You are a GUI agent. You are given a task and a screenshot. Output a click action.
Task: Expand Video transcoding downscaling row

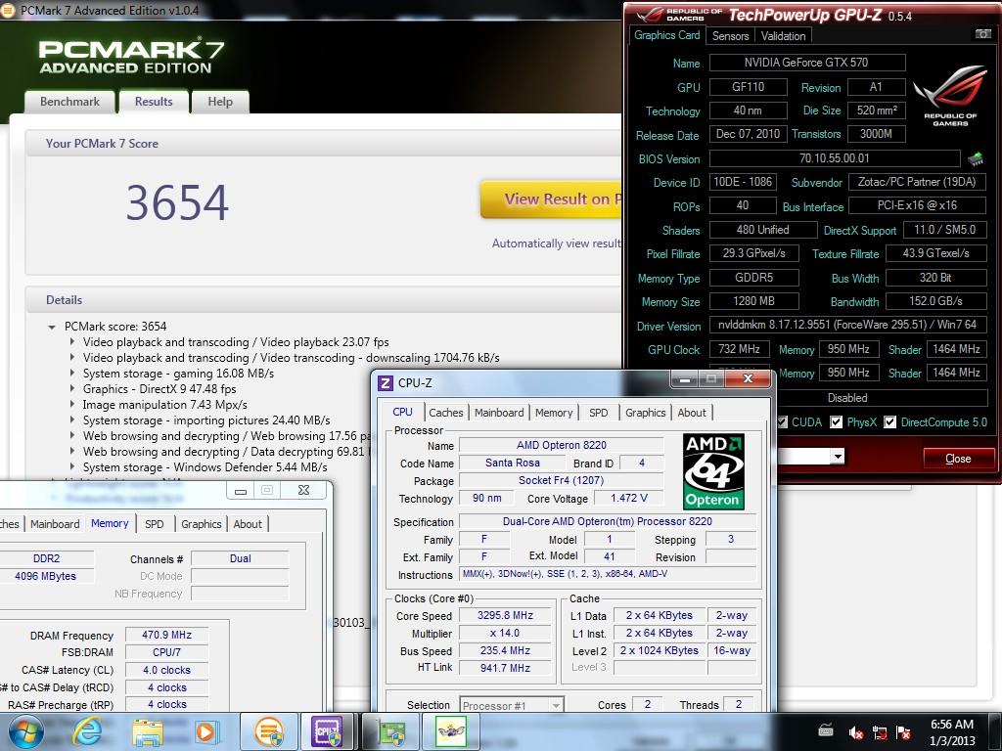click(x=72, y=358)
